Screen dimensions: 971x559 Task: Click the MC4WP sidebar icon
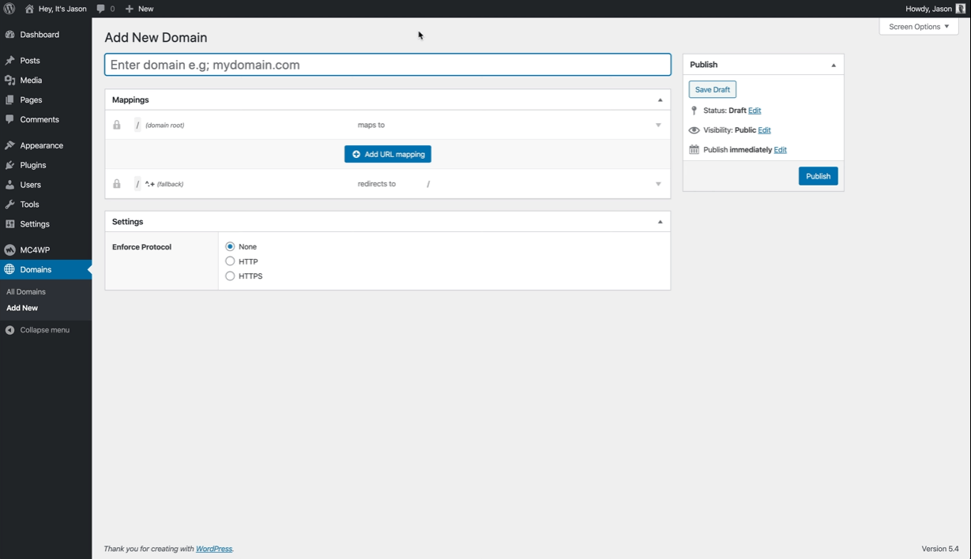pos(11,249)
